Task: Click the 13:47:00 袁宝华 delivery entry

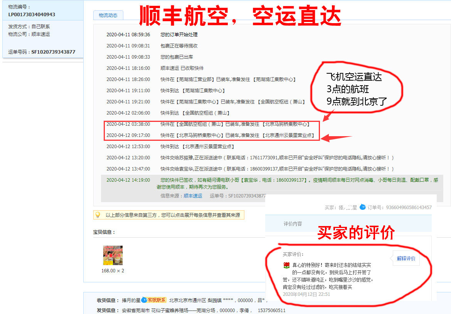Action: 250,169
